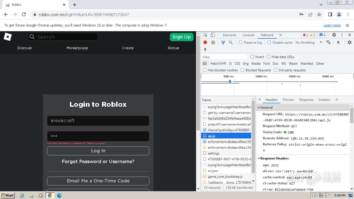Click the export HAR download icon
Viewport: 354px width, 199px height.
[x=205, y=49]
